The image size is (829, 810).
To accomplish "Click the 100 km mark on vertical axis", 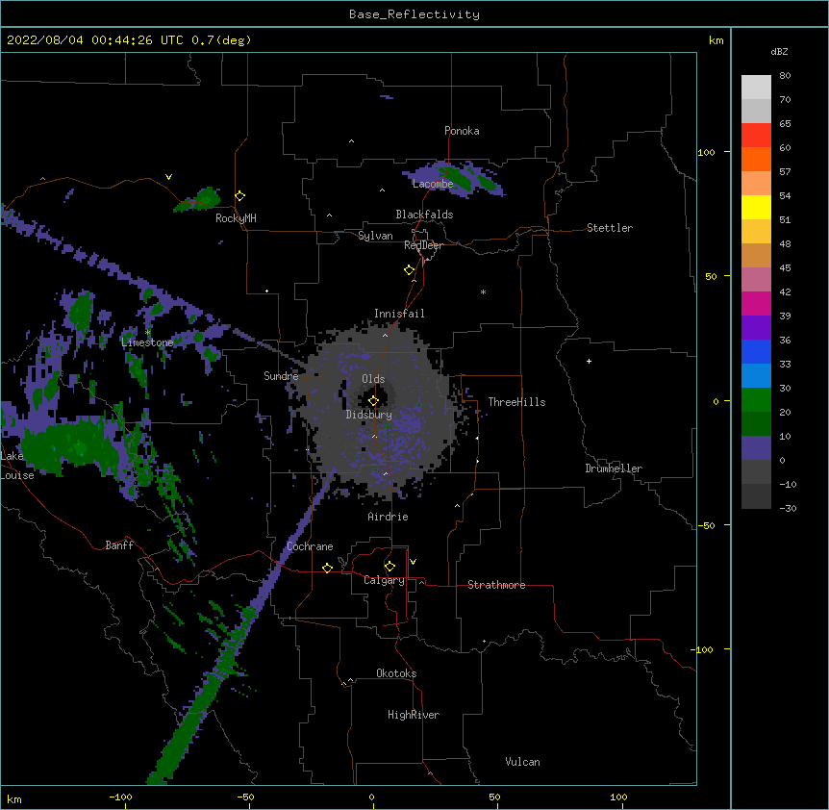I will click(x=706, y=152).
